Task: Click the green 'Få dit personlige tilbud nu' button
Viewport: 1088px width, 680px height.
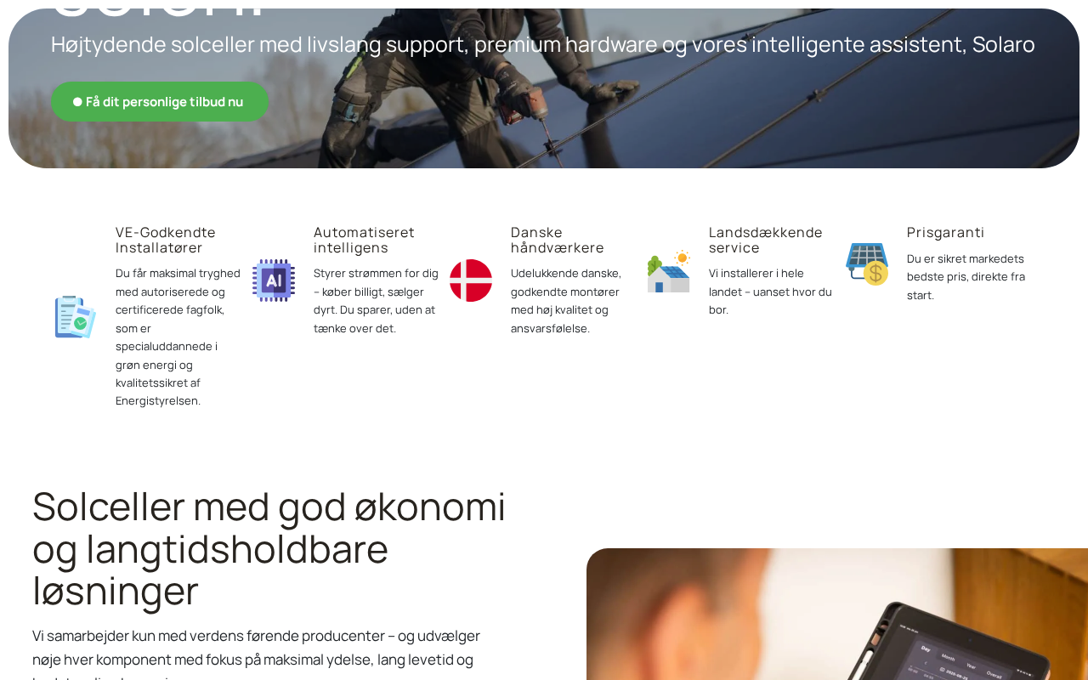Action: coord(160,102)
